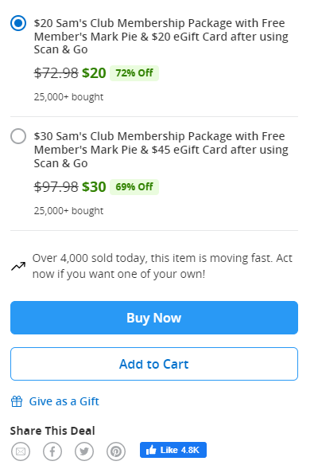The image size is (318, 469).
Task: Select the $30 Sam's Club Membership option
Action: [x=18, y=136]
